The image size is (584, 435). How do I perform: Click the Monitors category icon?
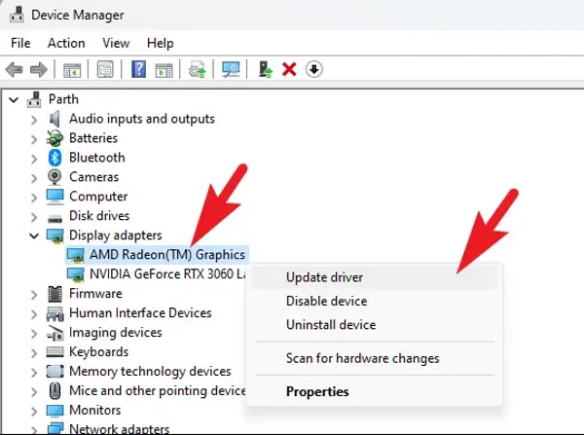[55, 411]
